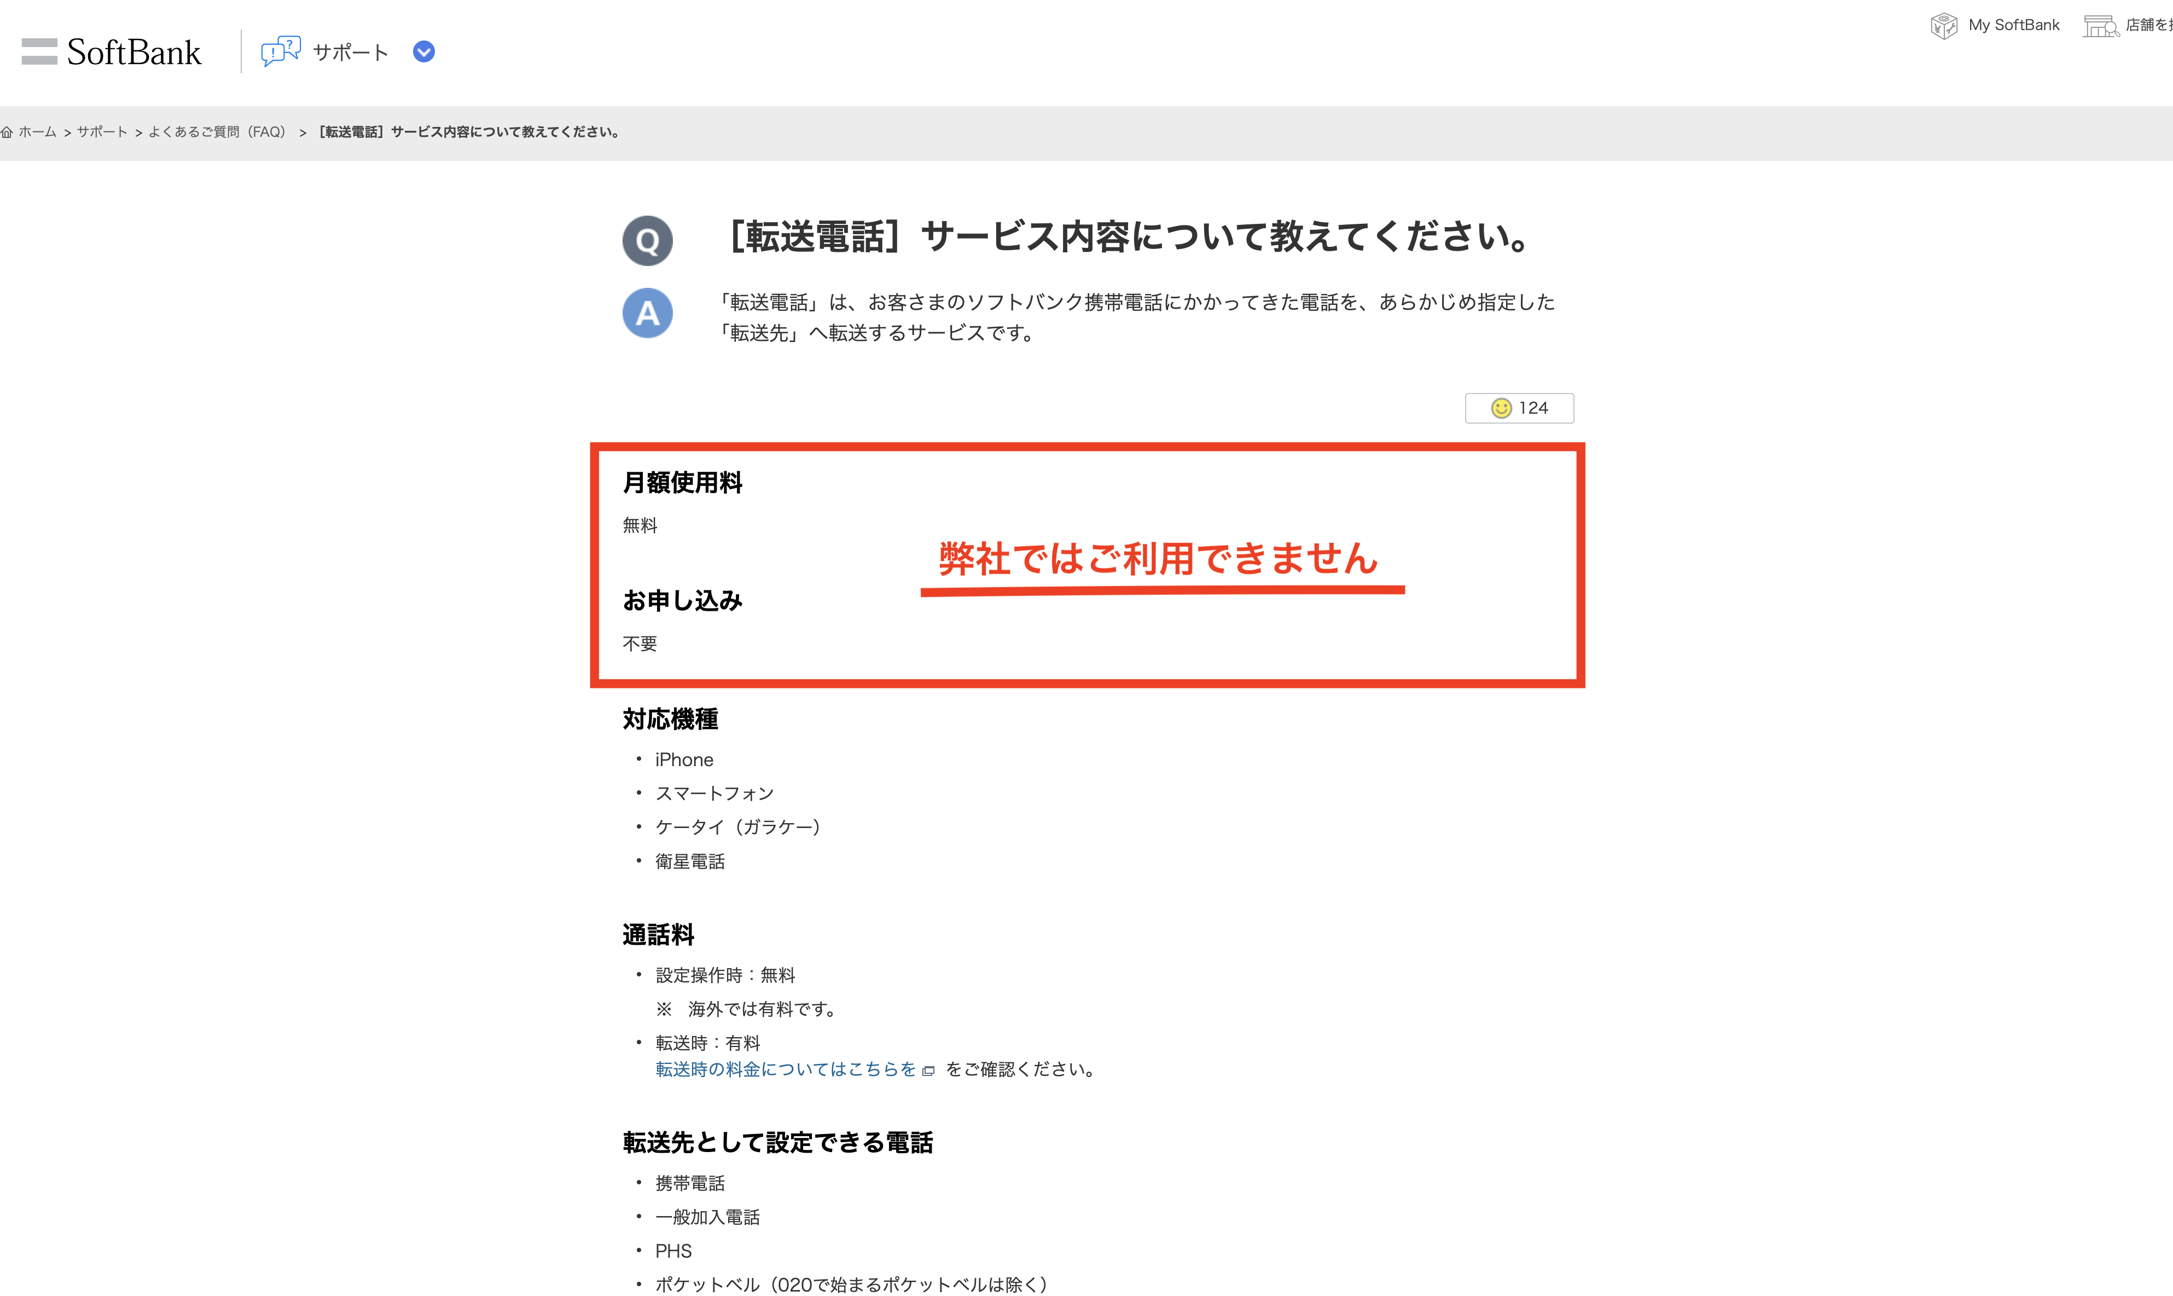2173x1296 pixels.
Task: Select the 対応機種 heading
Action: [x=670, y=719]
